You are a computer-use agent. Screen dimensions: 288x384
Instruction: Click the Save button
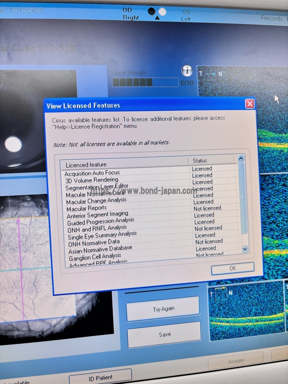coord(165,334)
